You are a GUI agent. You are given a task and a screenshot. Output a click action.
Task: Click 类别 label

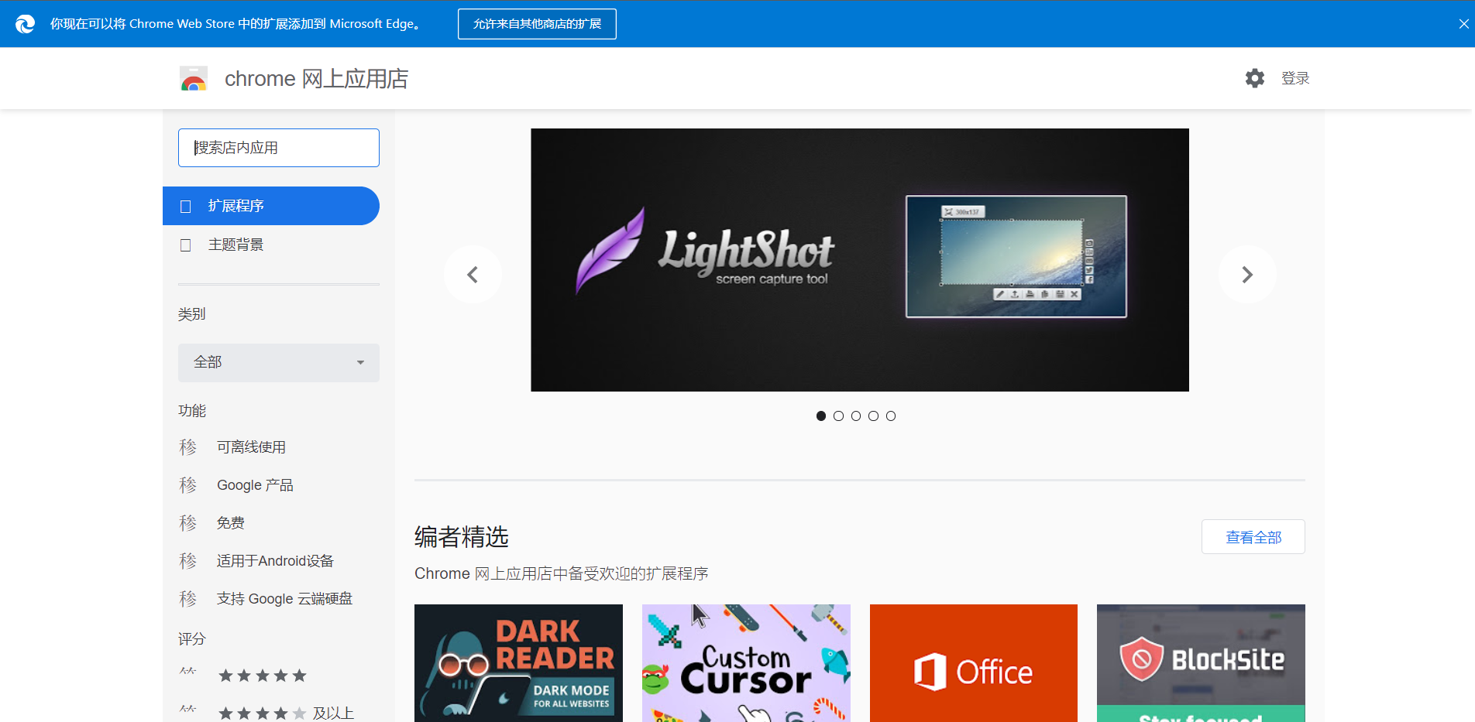tap(192, 314)
